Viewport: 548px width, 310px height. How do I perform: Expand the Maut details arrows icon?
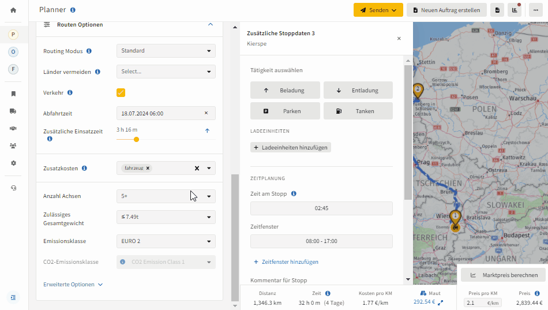tap(440, 302)
